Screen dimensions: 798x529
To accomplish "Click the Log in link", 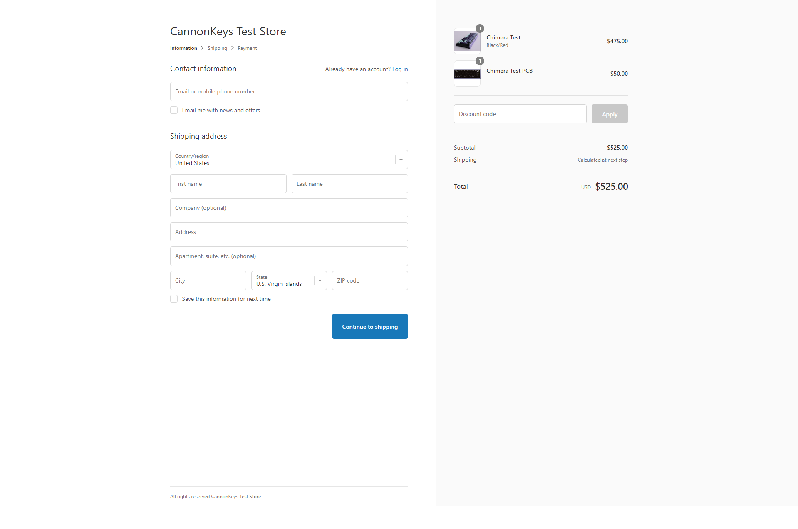I will coord(400,69).
